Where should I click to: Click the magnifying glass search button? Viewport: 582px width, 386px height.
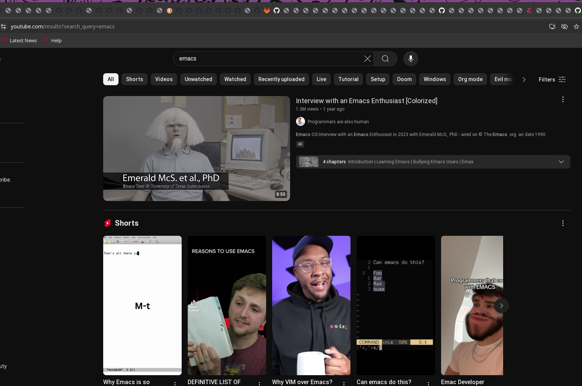385,59
